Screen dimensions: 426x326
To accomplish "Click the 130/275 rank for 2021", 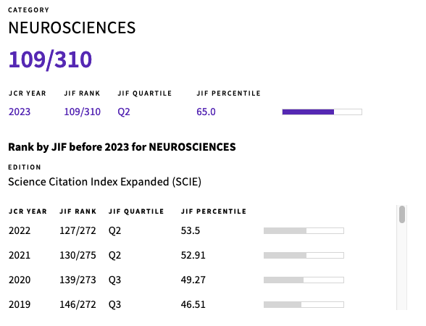I will tap(78, 255).
